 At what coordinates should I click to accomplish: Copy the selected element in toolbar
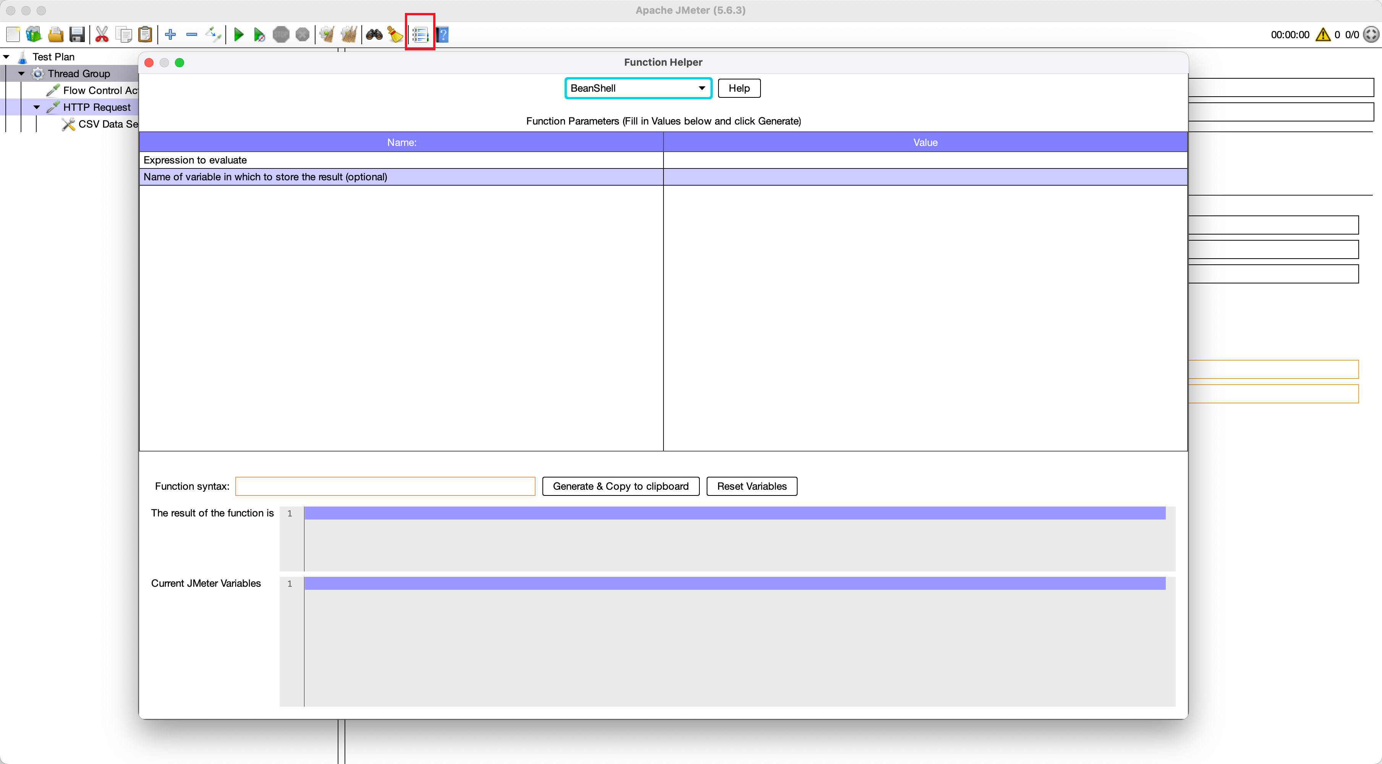point(124,35)
